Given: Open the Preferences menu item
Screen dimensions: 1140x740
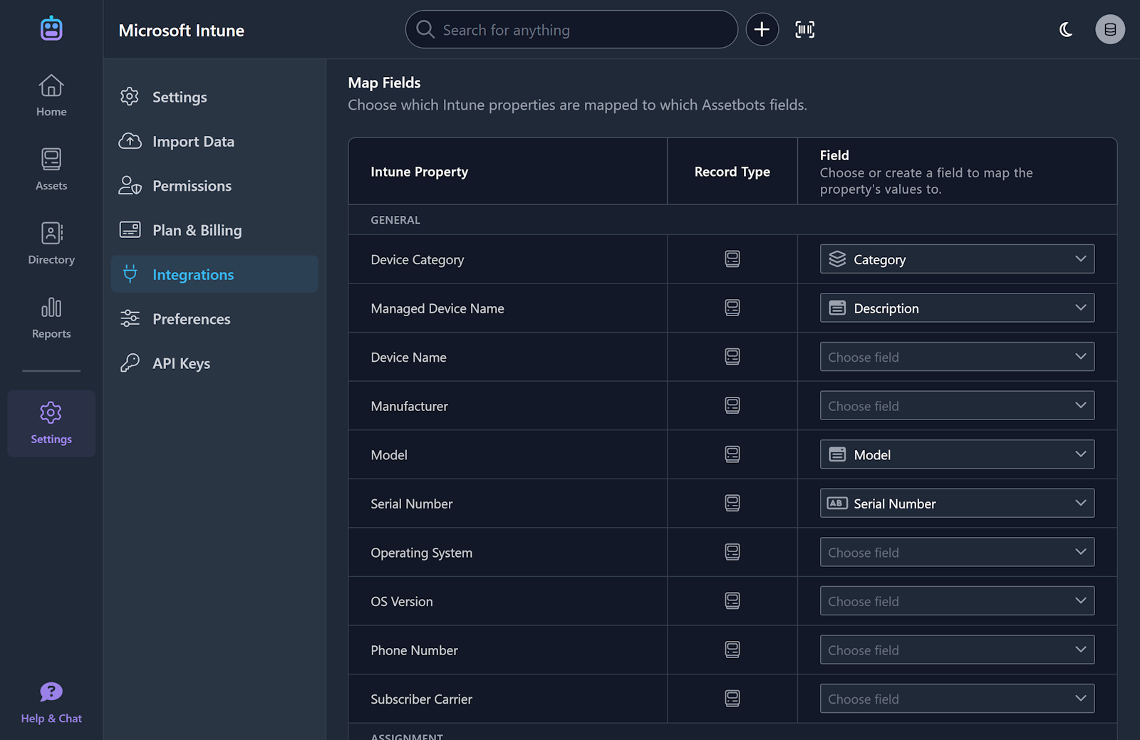Looking at the screenshot, I should click(x=214, y=319).
